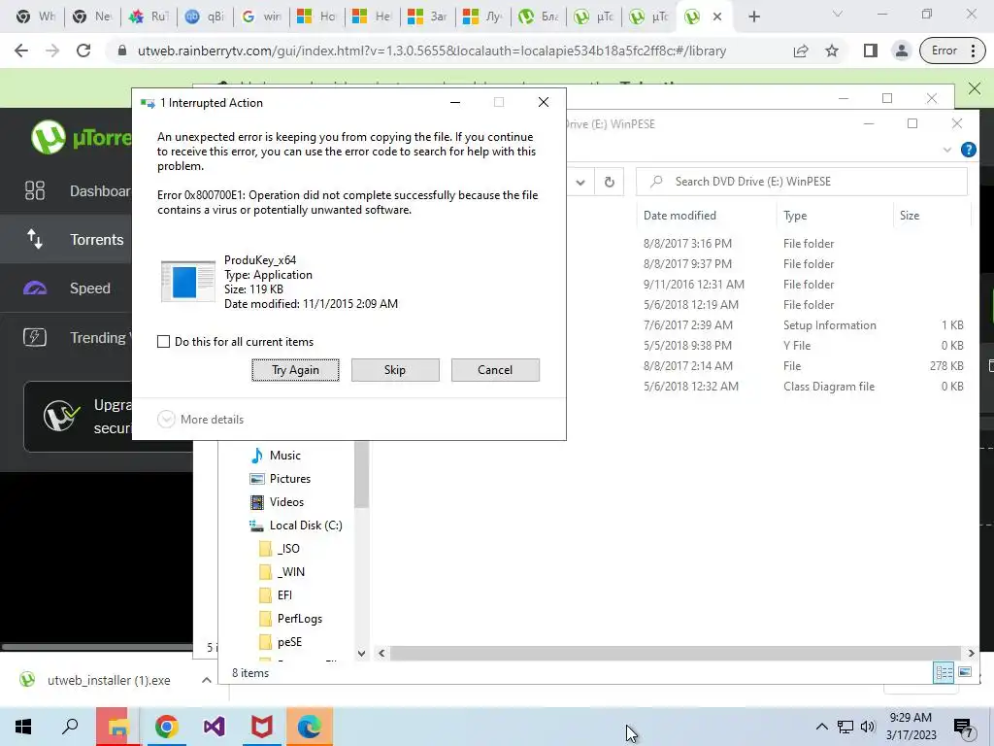Open a new Chrome tab
Viewport: 994px width, 746px height.
pyautogui.click(x=753, y=17)
